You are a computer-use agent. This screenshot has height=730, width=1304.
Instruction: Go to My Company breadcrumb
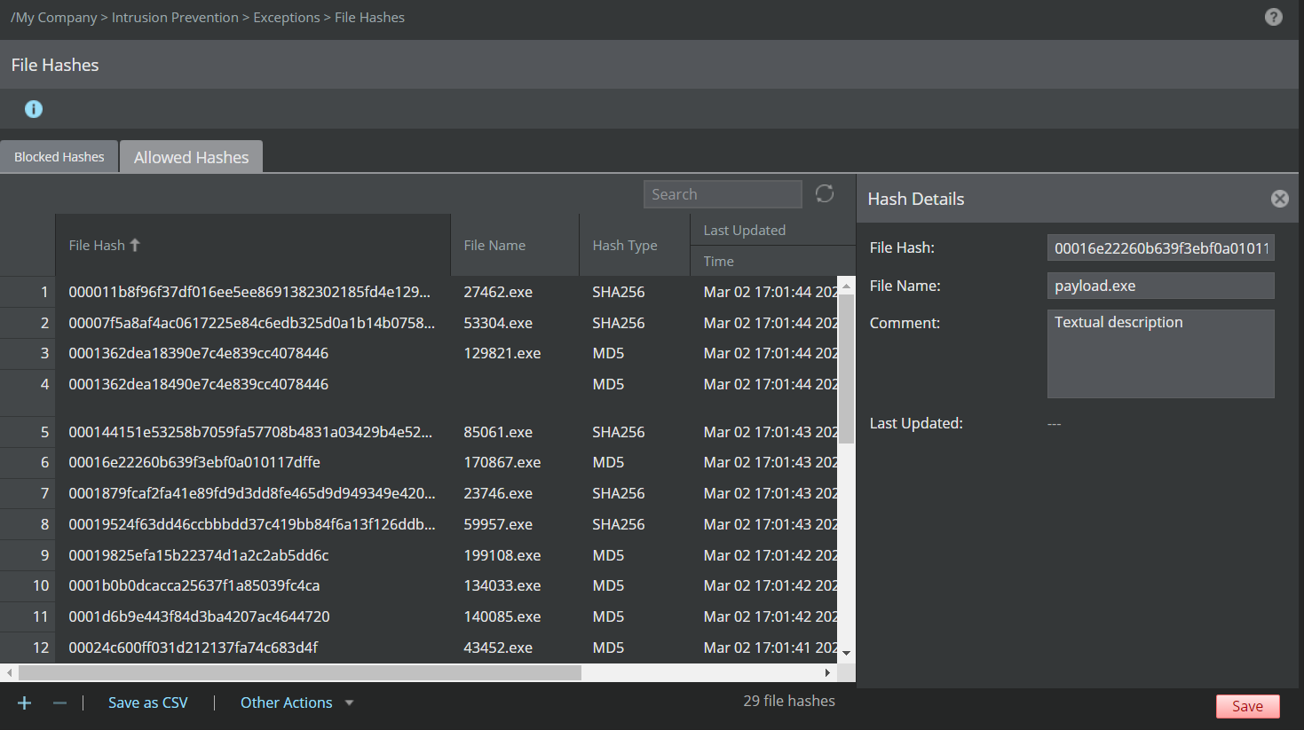54,17
